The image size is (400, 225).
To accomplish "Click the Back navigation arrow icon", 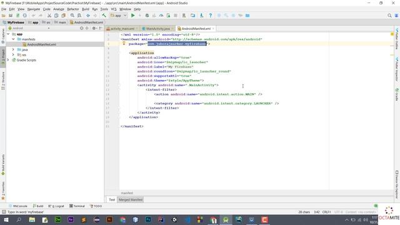I will (x=88, y=16).
